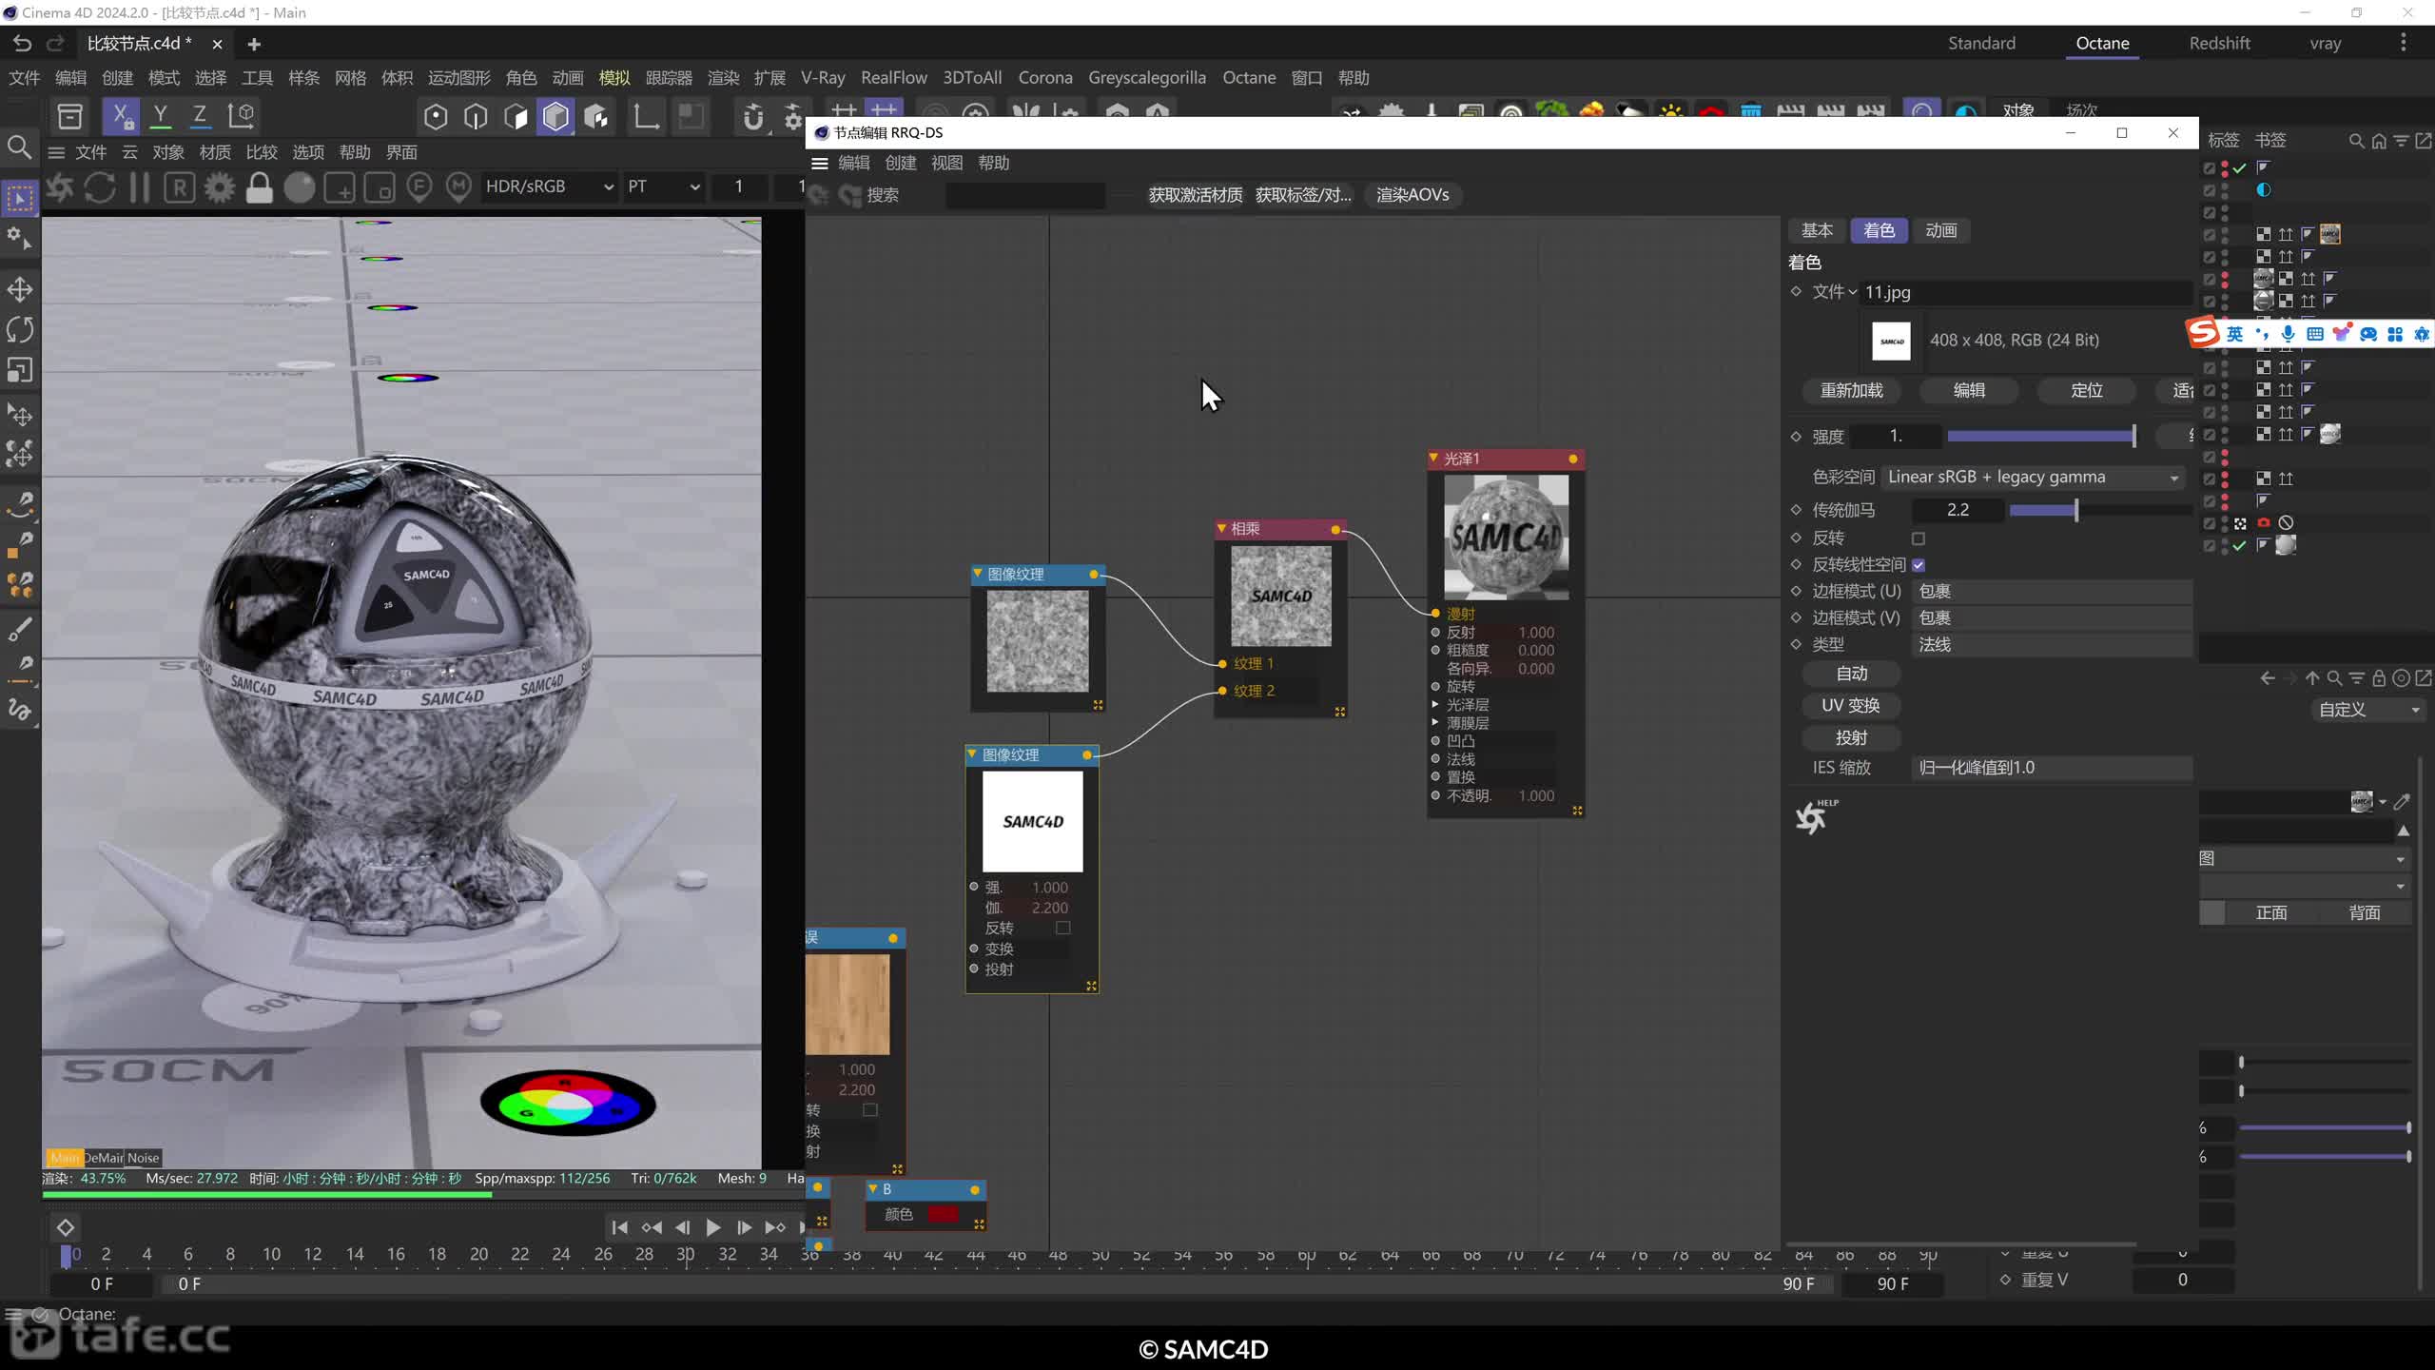The image size is (2435, 1370).
Task: Adjust the 强度 slider
Action: tap(2042, 436)
